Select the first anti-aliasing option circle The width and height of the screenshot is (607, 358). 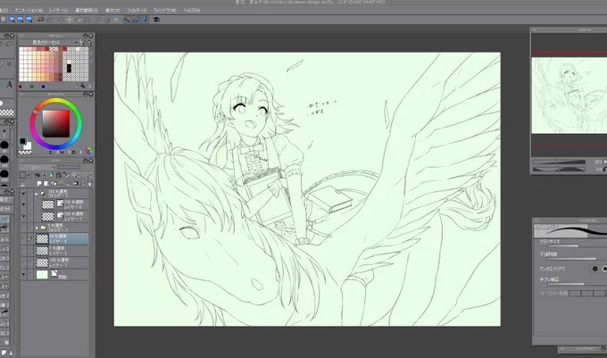[595, 269]
